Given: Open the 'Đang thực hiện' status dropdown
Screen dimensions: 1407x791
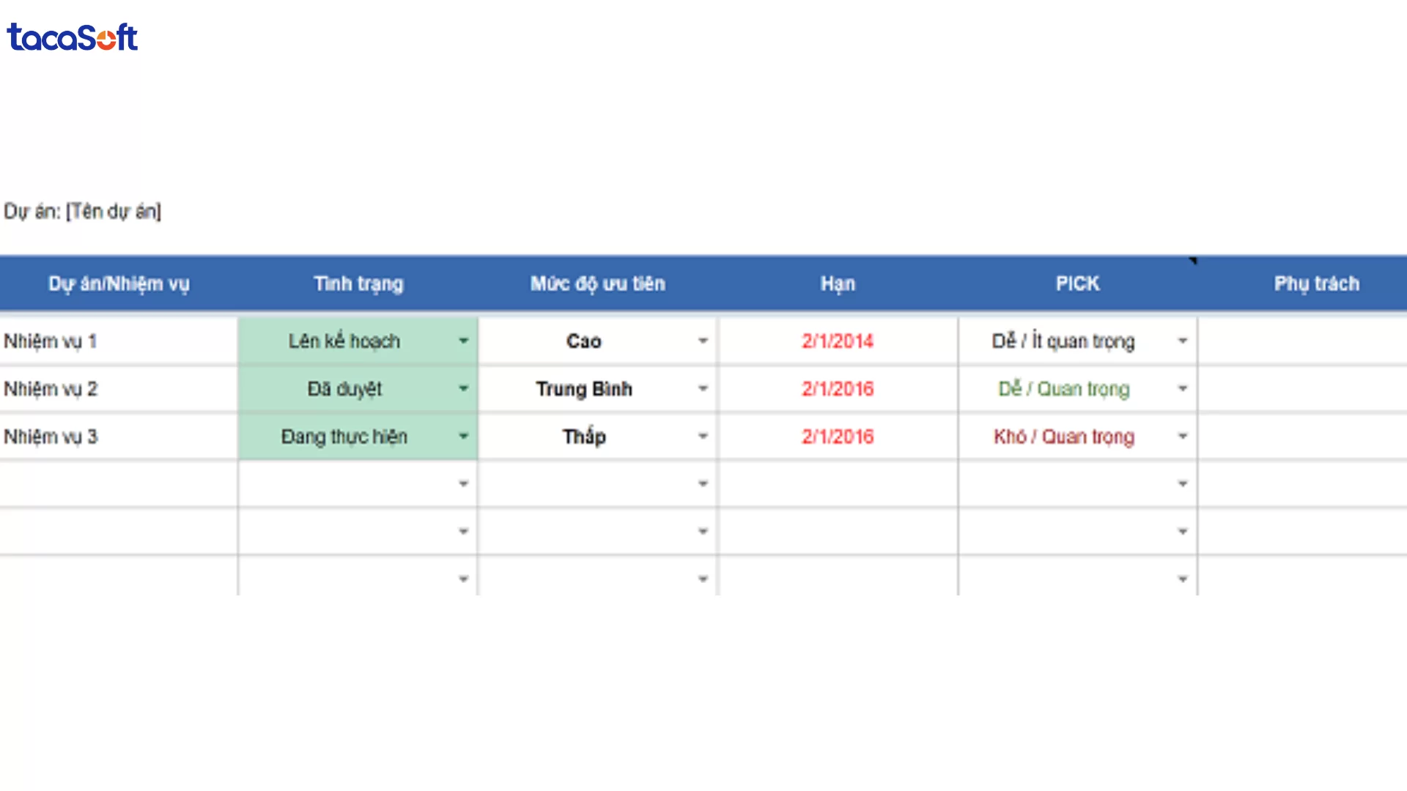Looking at the screenshot, I should (463, 437).
